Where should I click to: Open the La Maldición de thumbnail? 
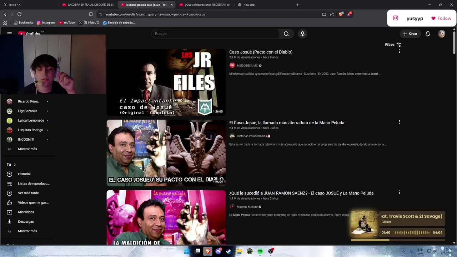click(x=166, y=217)
